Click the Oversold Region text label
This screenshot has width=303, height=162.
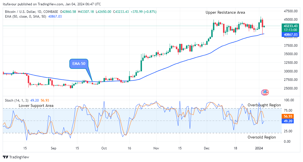click(x=261, y=137)
